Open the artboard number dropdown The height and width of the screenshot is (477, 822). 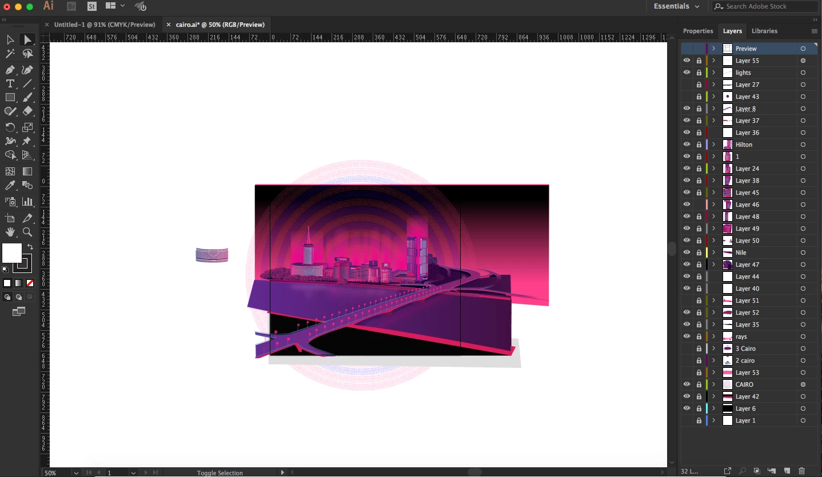(133, 473)
